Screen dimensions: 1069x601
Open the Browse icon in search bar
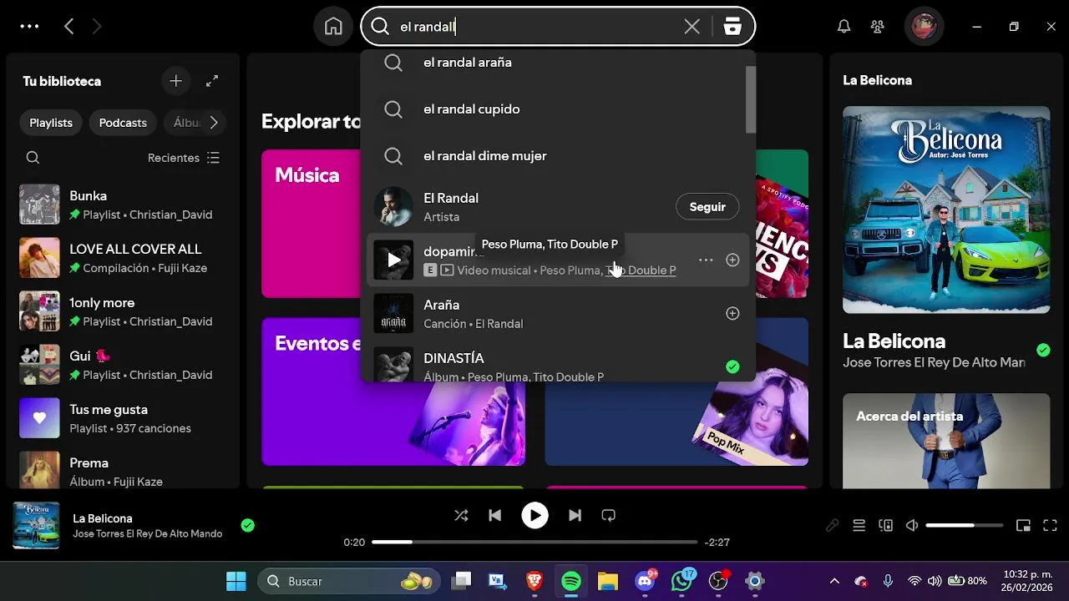(x=732, y=27)
